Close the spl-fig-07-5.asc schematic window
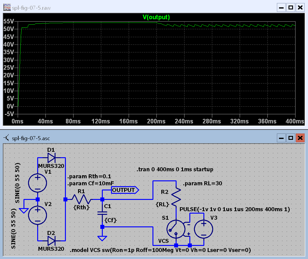The width and height of the screenshot is (308, 259). [x=300, y=138]
